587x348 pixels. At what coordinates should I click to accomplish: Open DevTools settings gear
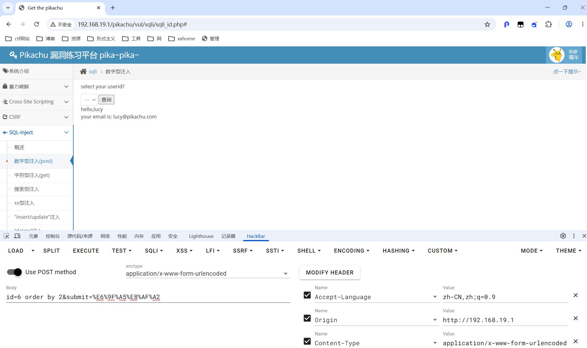coord(563,236)
